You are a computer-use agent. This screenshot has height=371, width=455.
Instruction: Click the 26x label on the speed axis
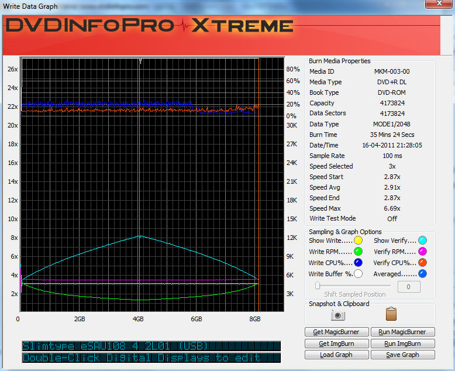click(x=13, y=69)
